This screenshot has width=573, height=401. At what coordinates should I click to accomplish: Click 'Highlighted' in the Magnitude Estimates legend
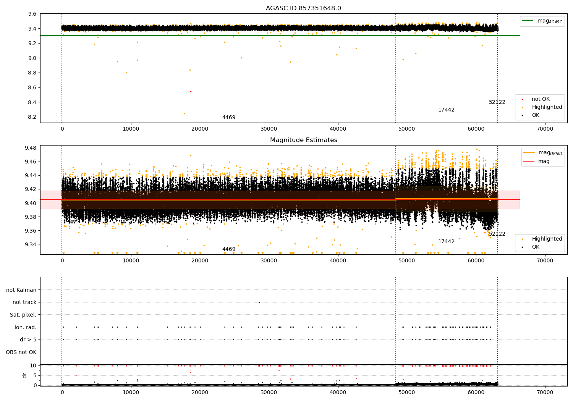pyautogui.click(x=547, y=239)
